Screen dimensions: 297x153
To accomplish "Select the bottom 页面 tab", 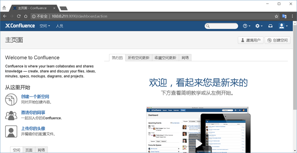I will 29,150.
